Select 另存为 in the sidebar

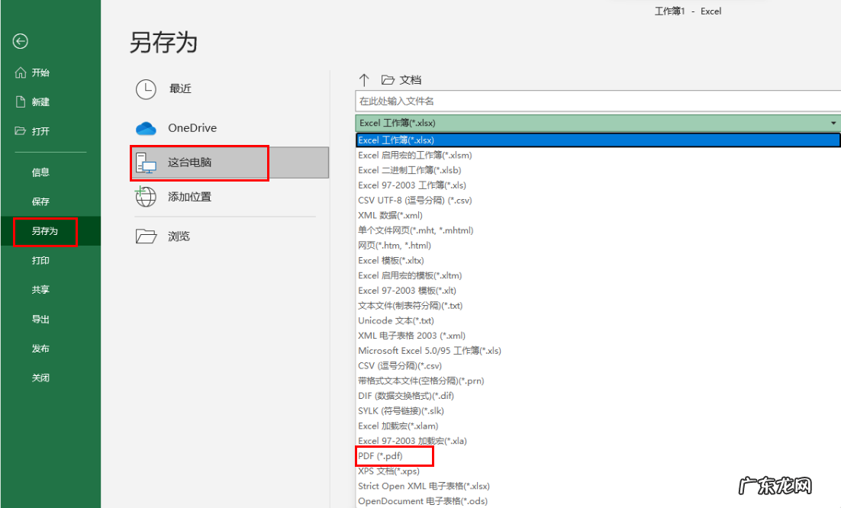coord(45,231)
